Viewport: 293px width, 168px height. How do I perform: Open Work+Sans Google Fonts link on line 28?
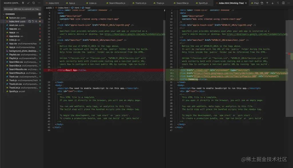coord(231,73)
